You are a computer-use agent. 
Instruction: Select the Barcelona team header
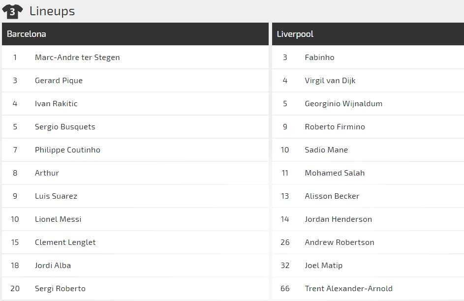(x=27, y=34)
